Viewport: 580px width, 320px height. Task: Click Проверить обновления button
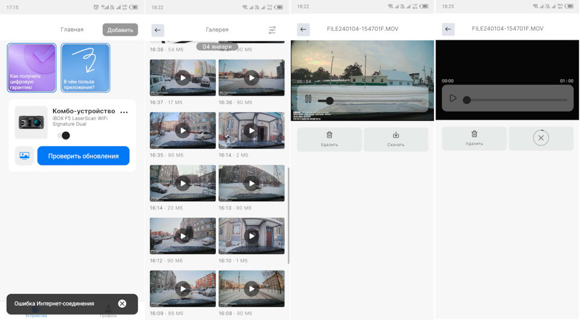[x=83, y=156]
